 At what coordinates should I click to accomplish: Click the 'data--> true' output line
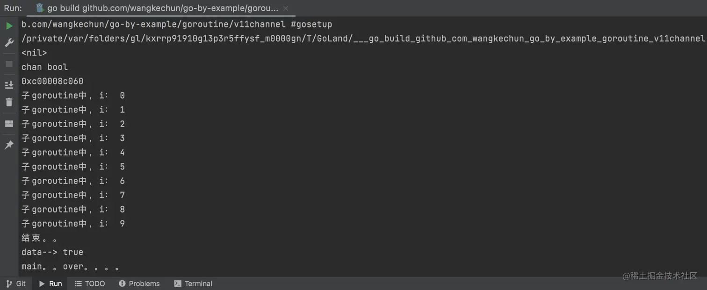click(52, 252)
